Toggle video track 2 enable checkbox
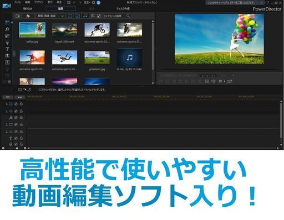Image resolution: width=284 pixels, height=220 pixels. (x=16, y=124)
